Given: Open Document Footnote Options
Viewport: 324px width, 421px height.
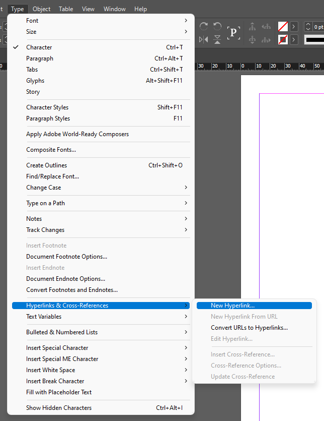Looking at the screenshot, I should coord(101,257).
